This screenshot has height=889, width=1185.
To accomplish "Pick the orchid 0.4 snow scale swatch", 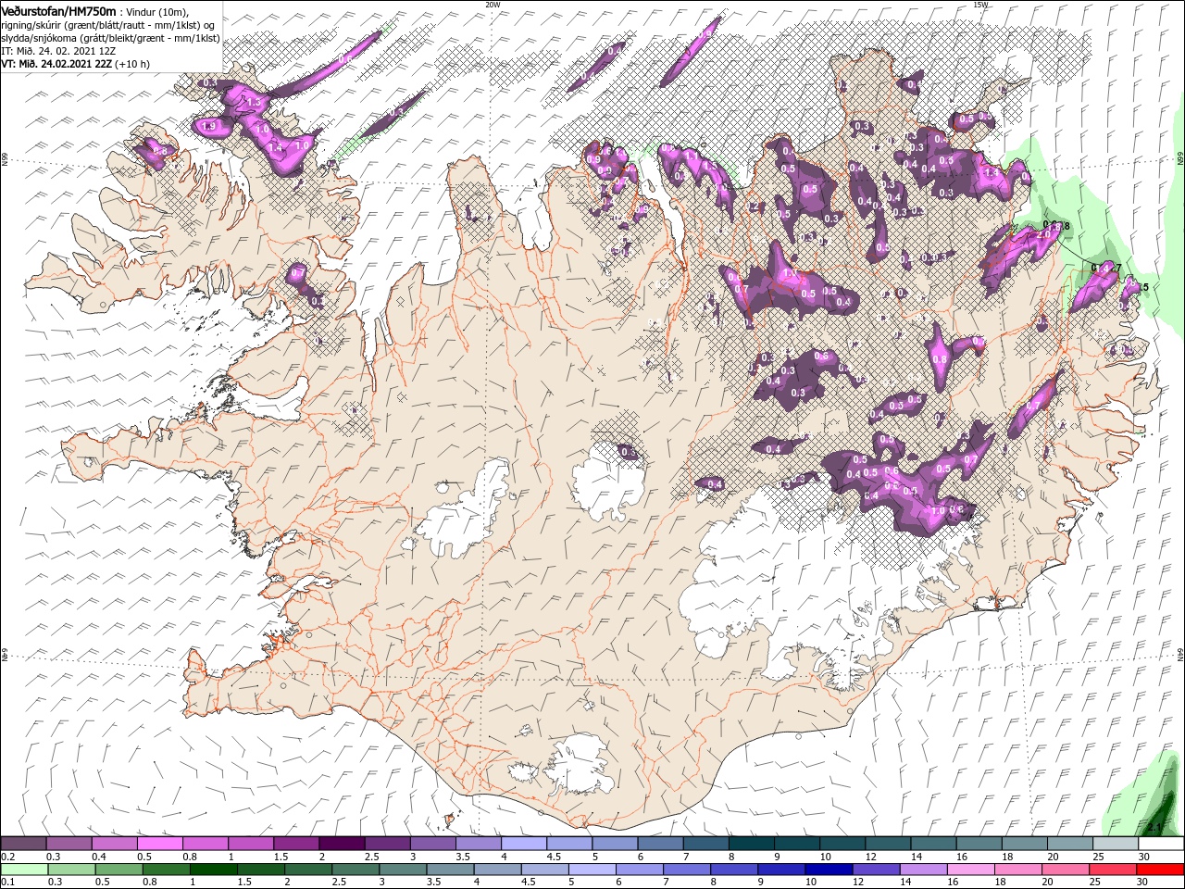I will 115,844.
